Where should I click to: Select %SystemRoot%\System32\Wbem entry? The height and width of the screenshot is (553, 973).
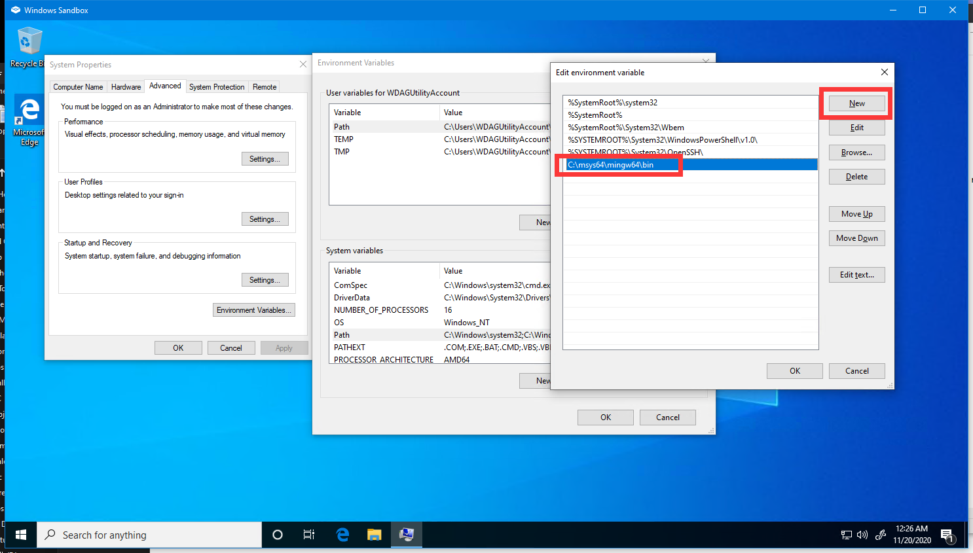tap(690, 128)
